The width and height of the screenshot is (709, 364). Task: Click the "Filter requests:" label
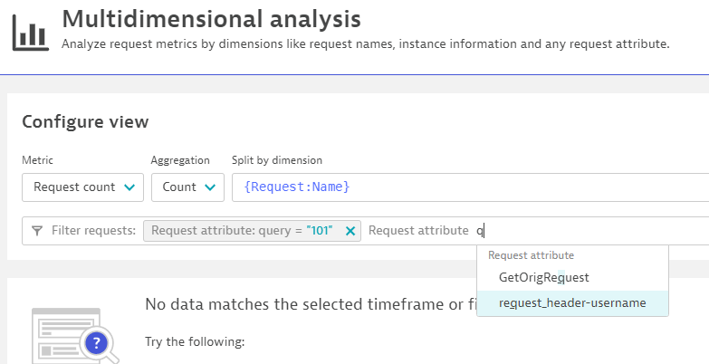point(93,231)
